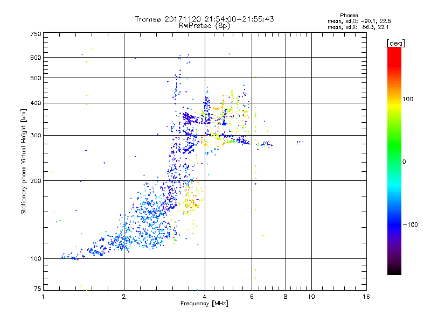Click the '6' frequency axis label

(252, 297)
